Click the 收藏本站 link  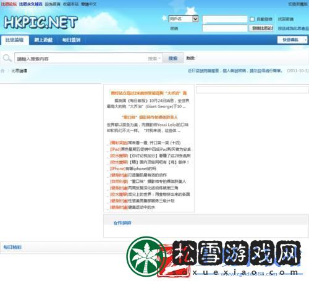point(70,4)
